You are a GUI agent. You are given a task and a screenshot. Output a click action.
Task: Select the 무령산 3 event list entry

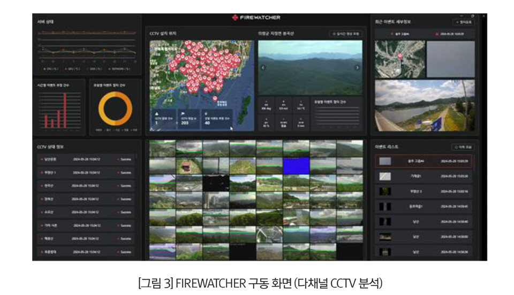pos(423,191)
